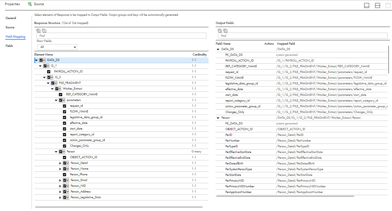Collapse the DATA_DS node in Response Structure
The height and width of the screenshot is (211, 392).
(37, 60)
